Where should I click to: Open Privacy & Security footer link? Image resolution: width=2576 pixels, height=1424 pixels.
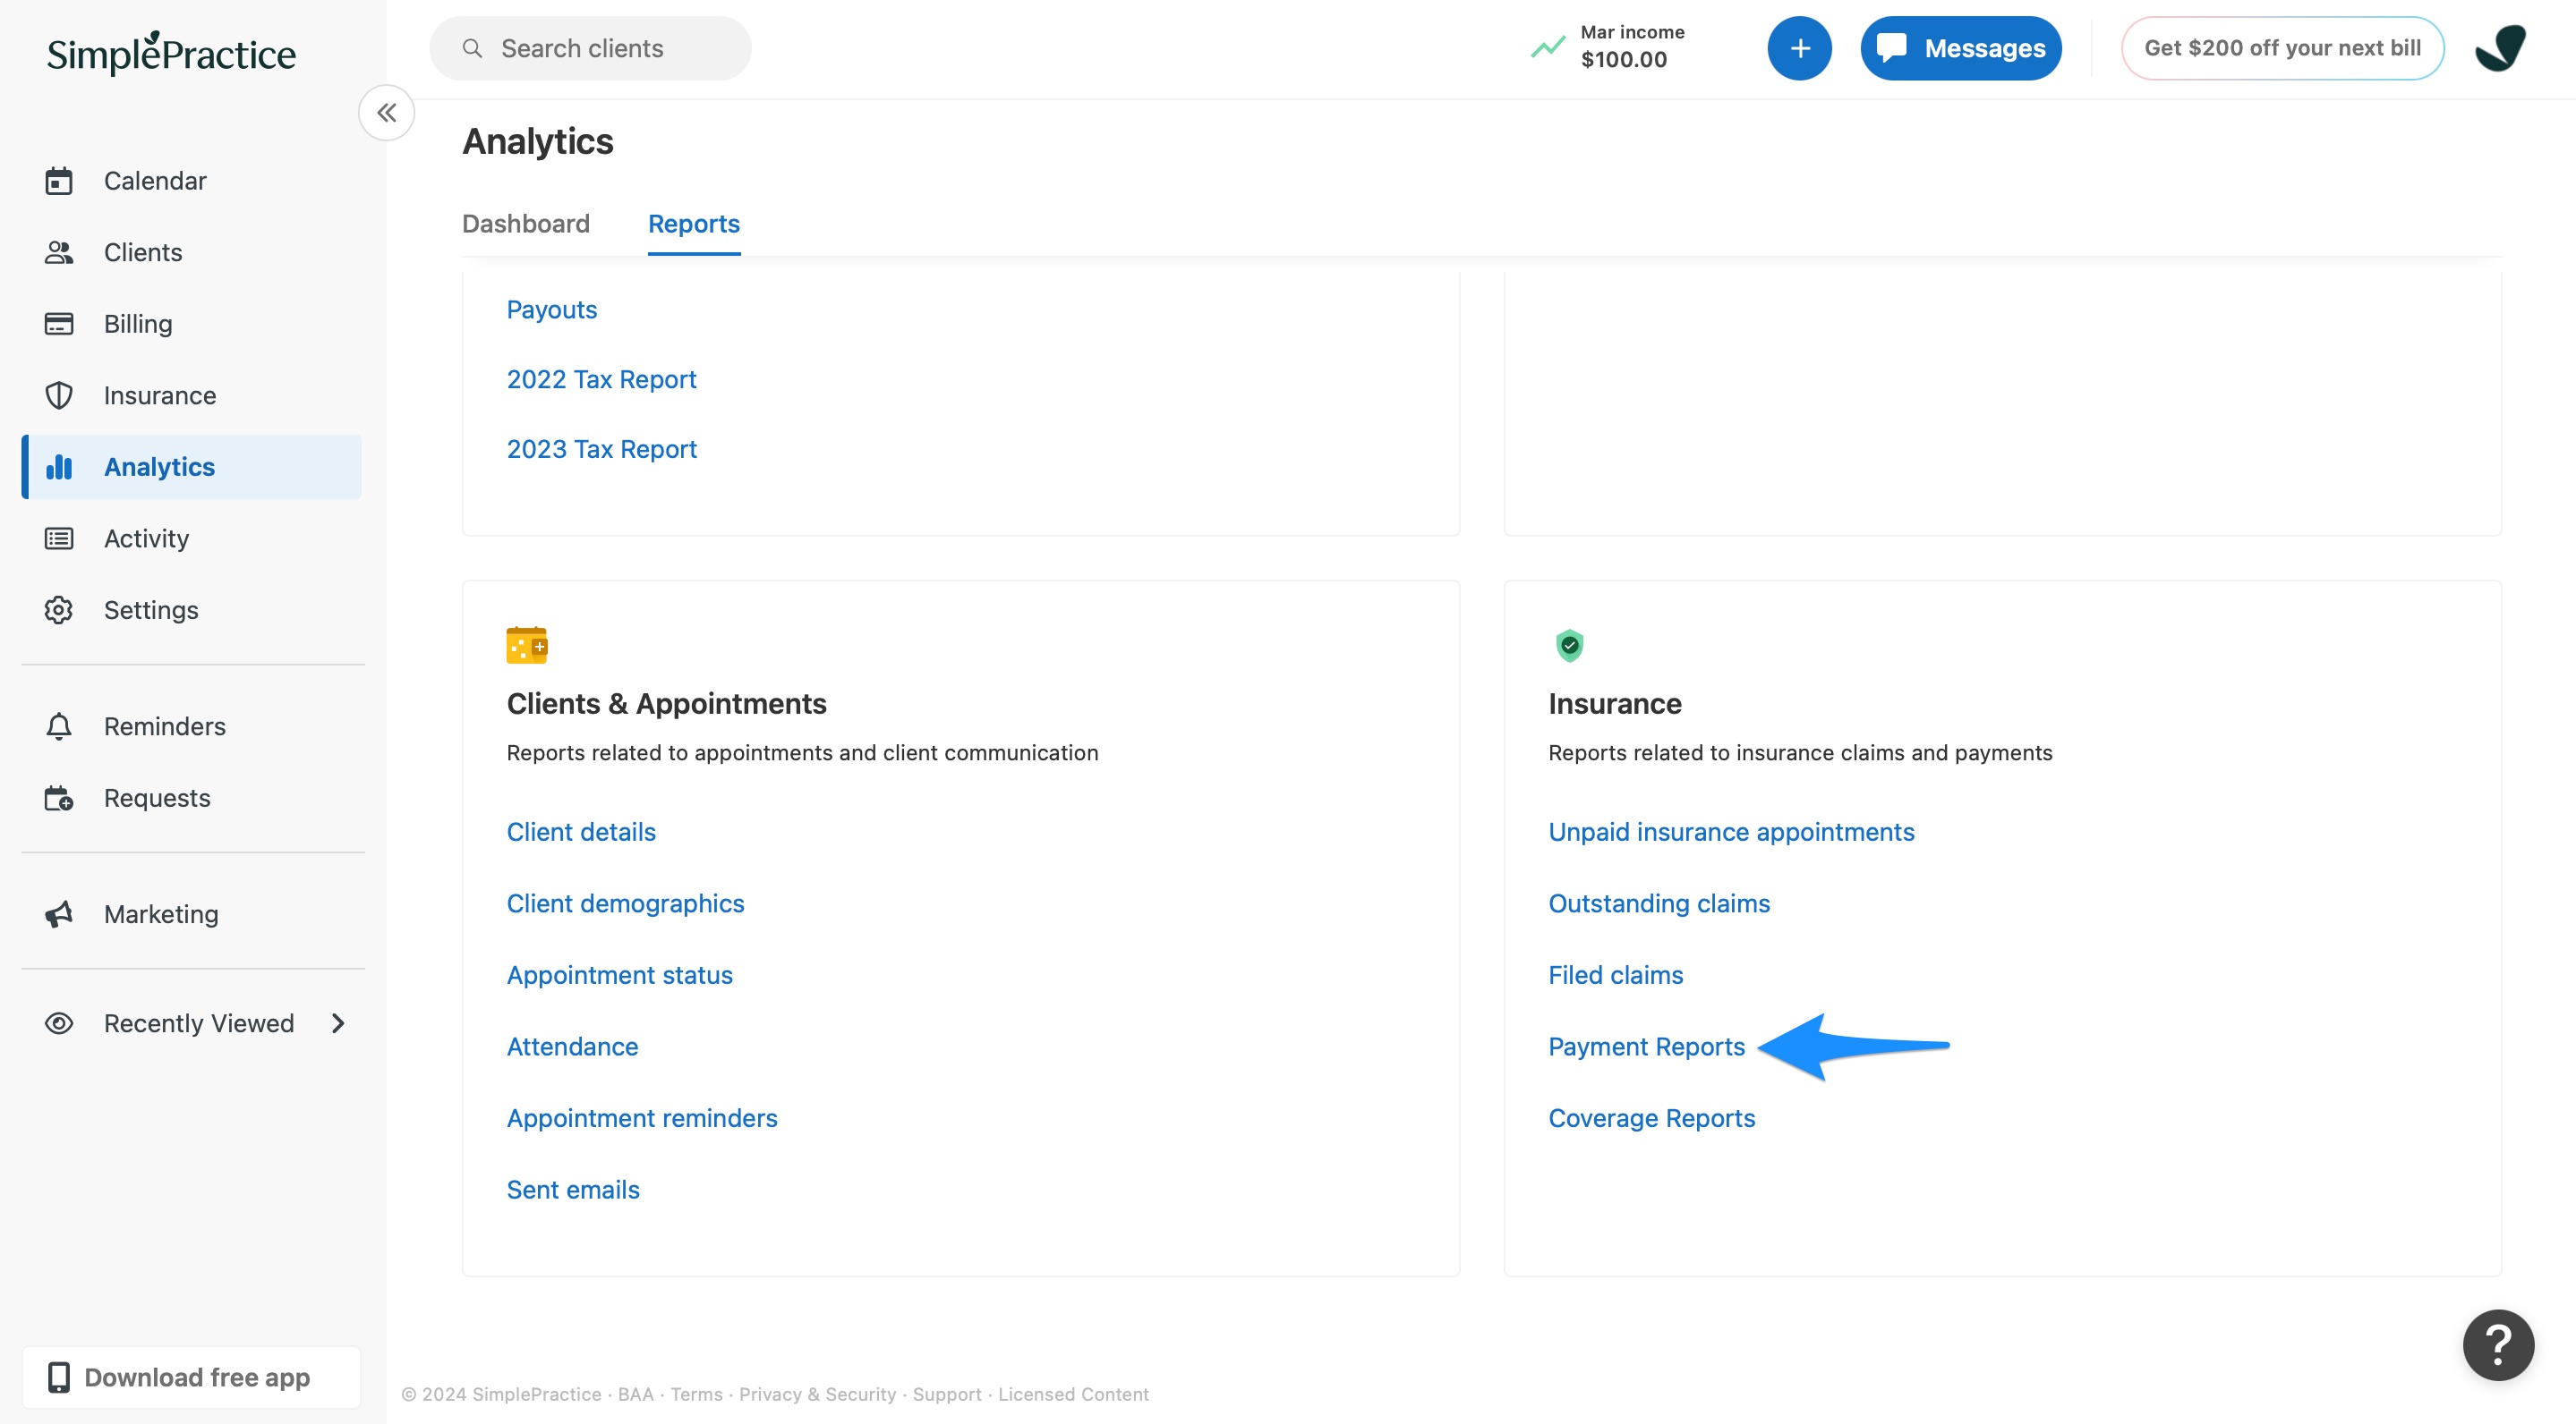click(x=817, y=1394)
